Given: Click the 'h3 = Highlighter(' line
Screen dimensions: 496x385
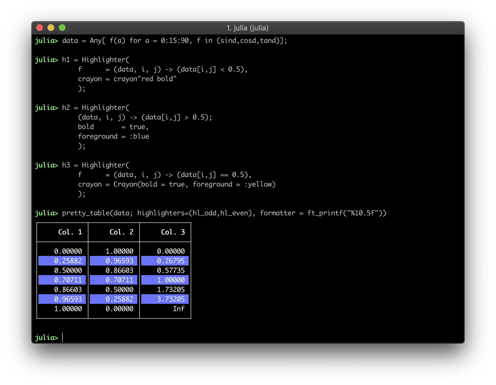Looking at the screenshot, I should coord(95,165).
